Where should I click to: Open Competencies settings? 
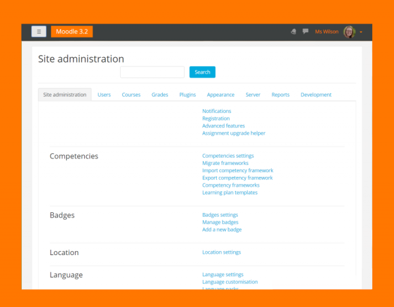pyautogui.click(x=228, y=156)
